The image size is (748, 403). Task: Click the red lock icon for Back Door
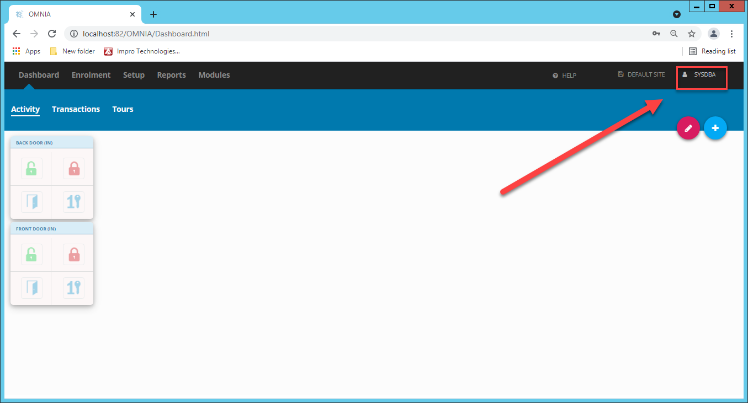point(74,168)
